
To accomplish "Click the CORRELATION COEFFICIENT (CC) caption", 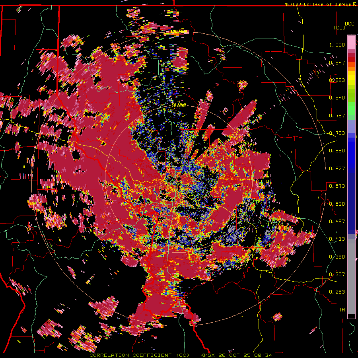I will [x=140, y=355].
